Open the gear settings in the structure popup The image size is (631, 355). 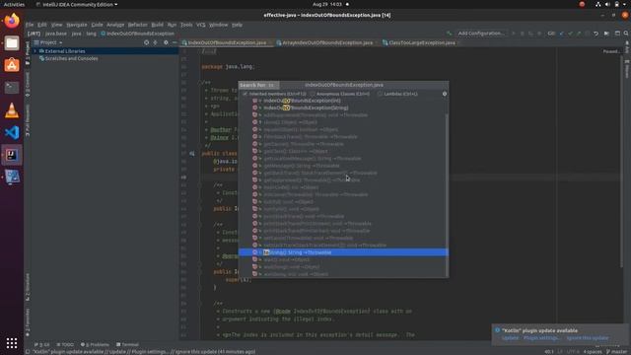click(x=445, y=94)
